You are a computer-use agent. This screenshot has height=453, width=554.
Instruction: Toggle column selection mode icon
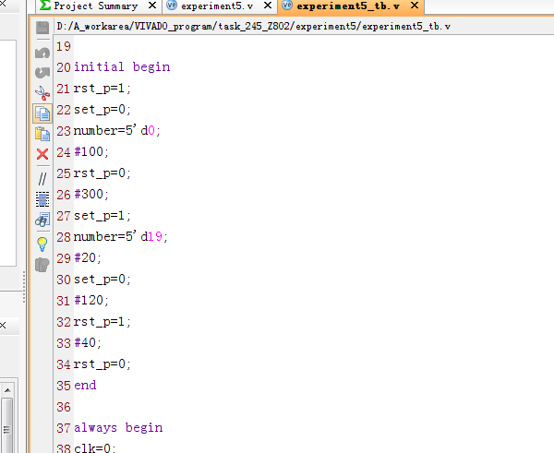(42, 199)
